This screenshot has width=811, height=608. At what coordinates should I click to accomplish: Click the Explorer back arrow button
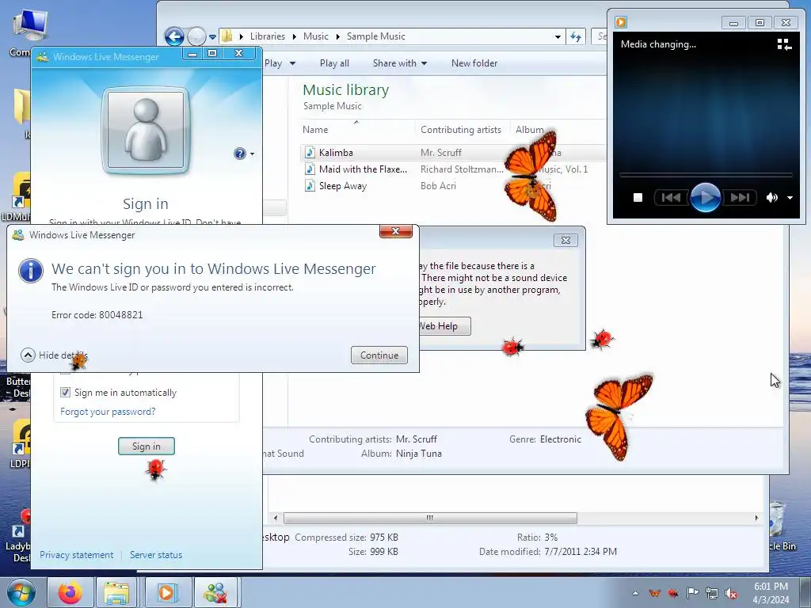[174, 36]
